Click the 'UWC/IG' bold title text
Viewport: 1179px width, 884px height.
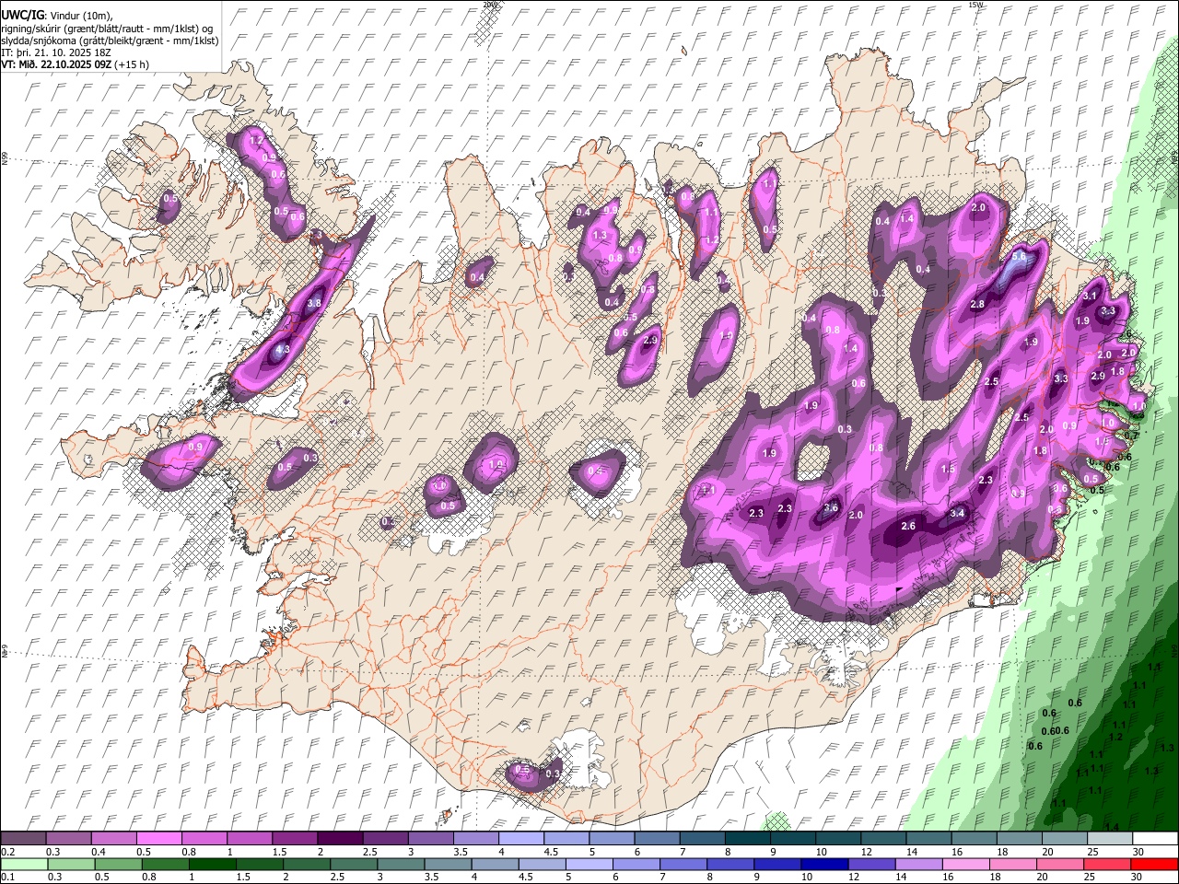point(22,15)
